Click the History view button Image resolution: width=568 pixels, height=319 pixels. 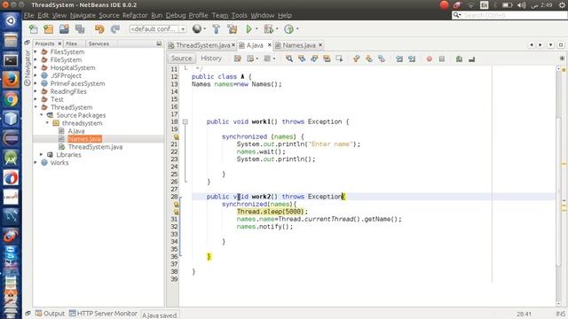click(x=211, y=58)
